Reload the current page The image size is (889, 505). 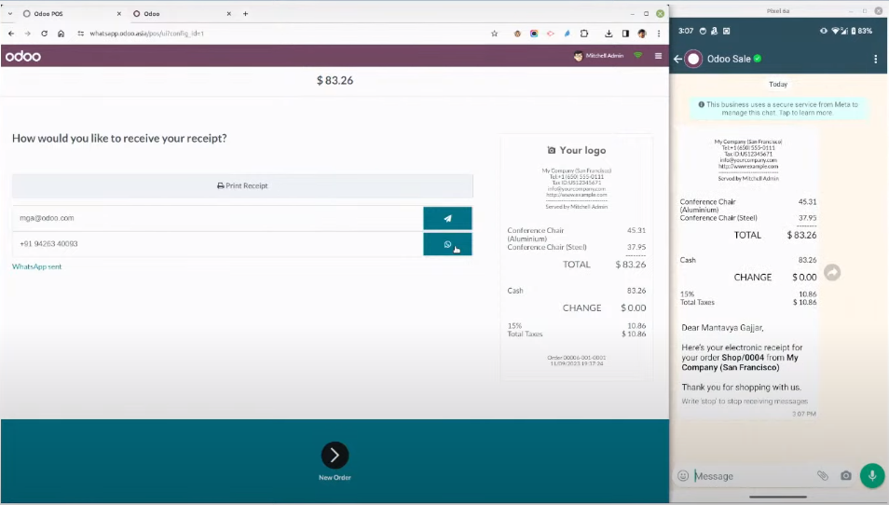44,34
